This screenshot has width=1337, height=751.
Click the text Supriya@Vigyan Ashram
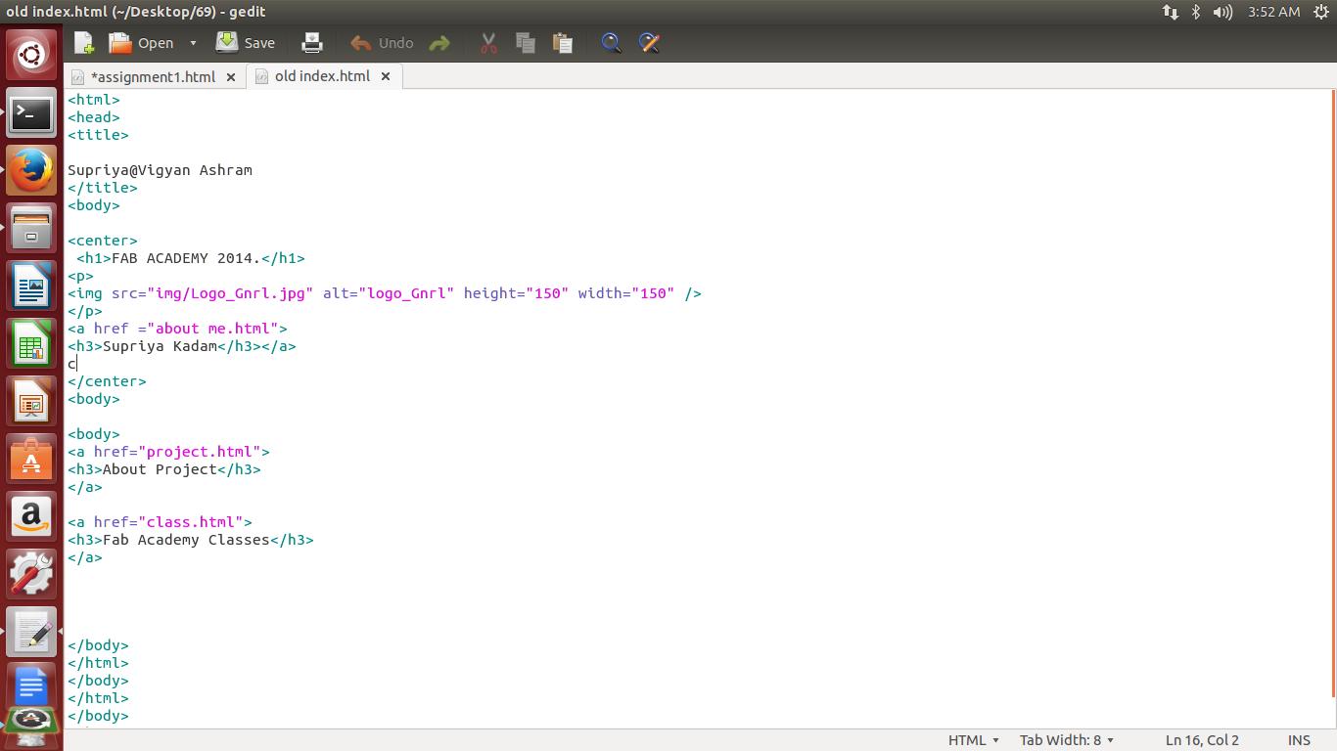(x=160, y=170)
